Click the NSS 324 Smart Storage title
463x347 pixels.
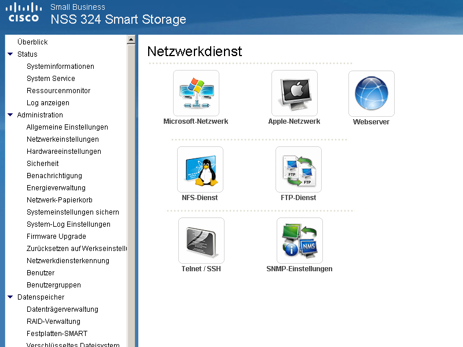[118, 20]
